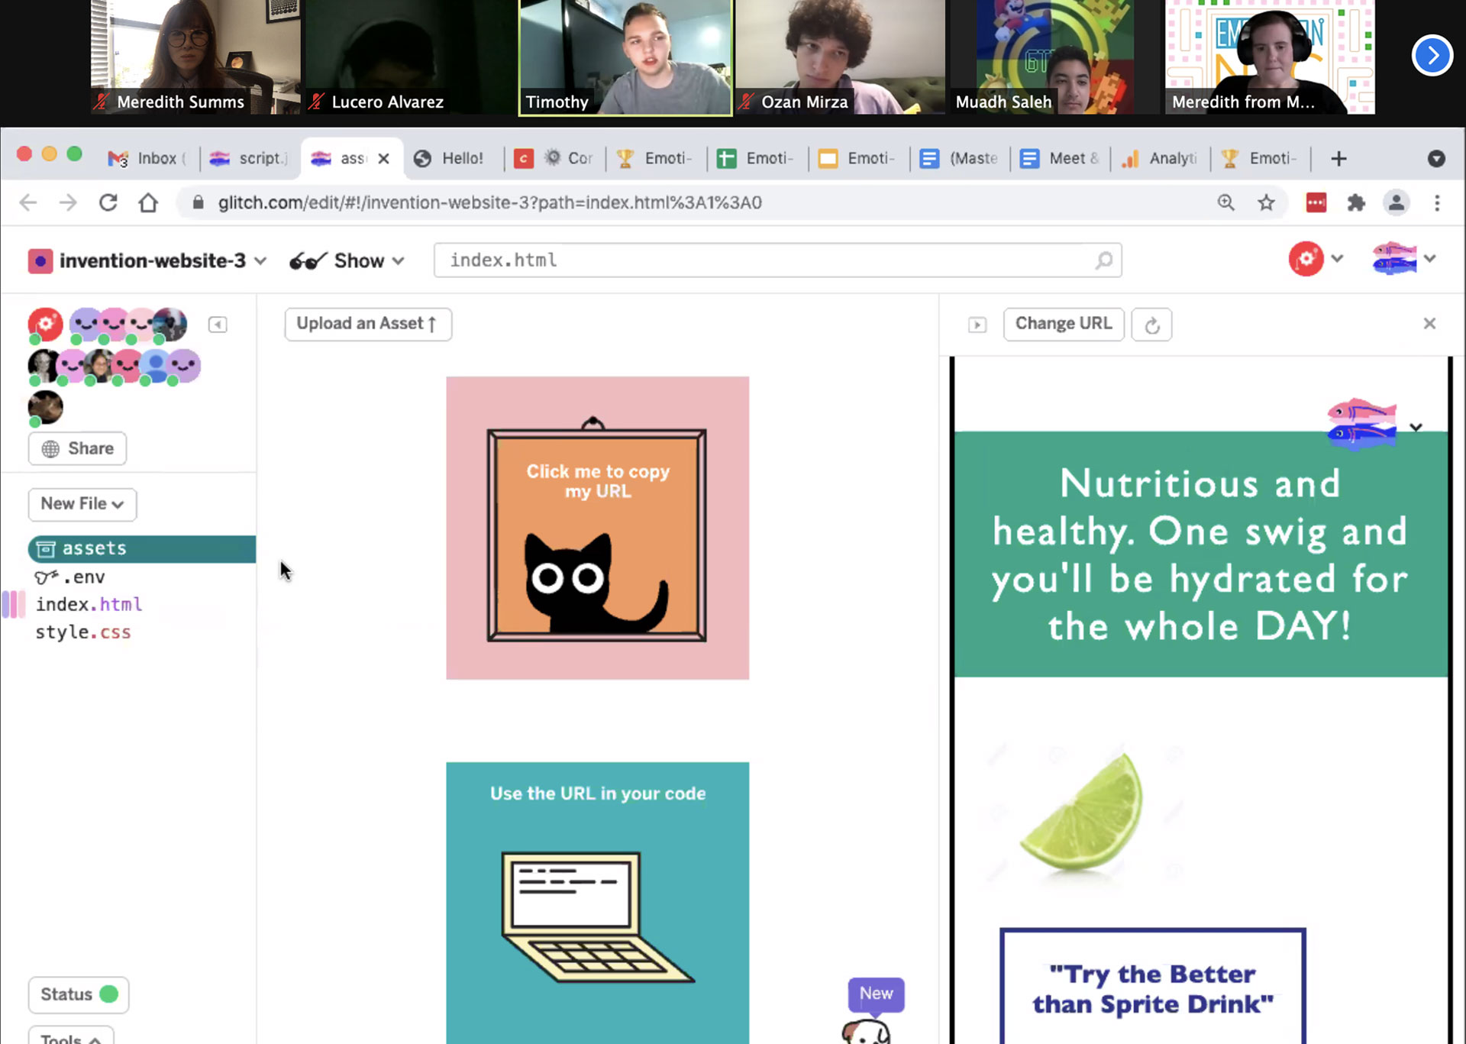Switch to the Analytics tab

point(1159,158)
